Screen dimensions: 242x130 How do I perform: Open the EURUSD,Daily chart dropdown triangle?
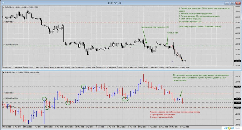coord(3,72)
